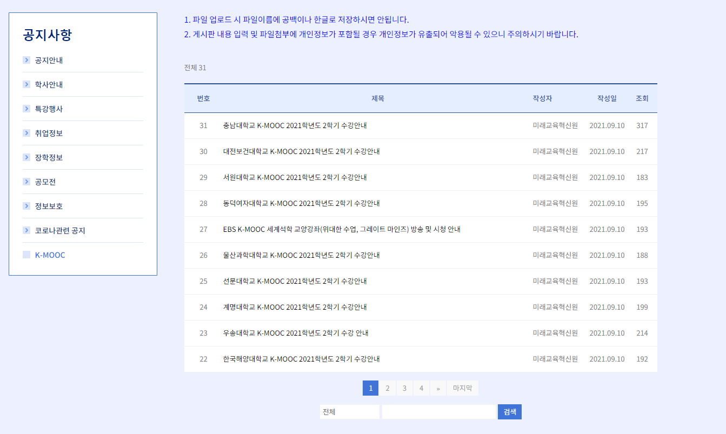The height and width of the screenshot is (434, 726).
Task: Click view count 217
Action: 642,151
